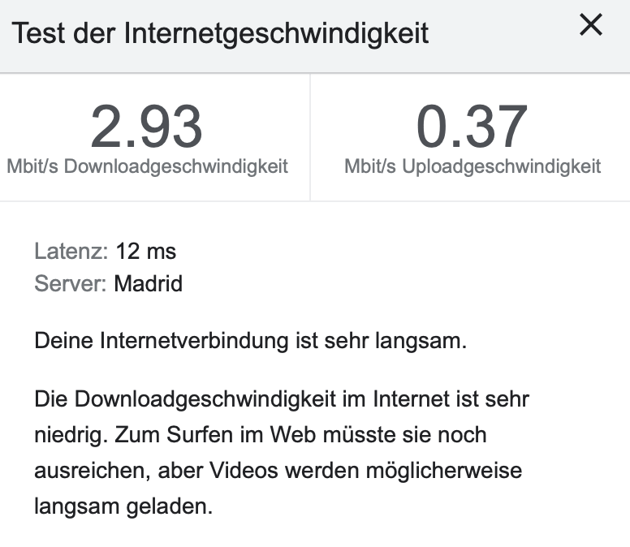
Task: Click the server name 'Madrid'
Action: click(149, 284)
